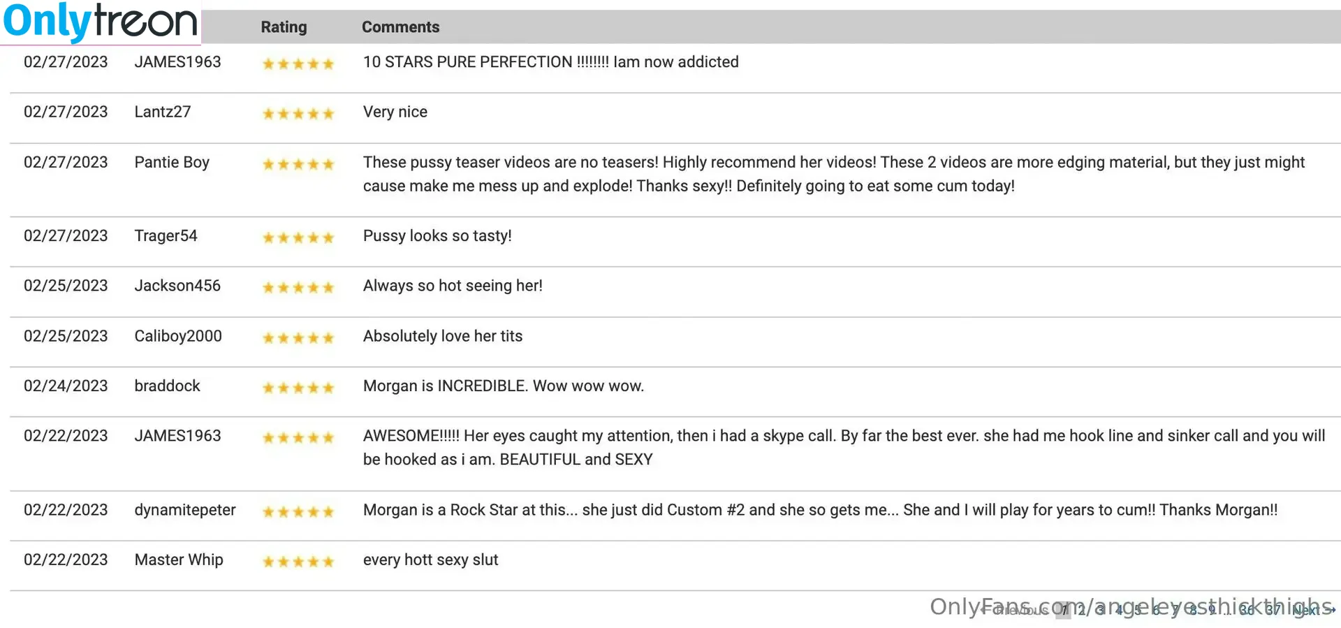Click the Rating column header

(x=284, y=27)
